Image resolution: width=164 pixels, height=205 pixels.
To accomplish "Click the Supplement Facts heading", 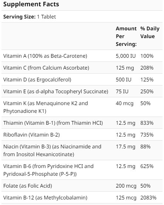I will tap(31, 4).
